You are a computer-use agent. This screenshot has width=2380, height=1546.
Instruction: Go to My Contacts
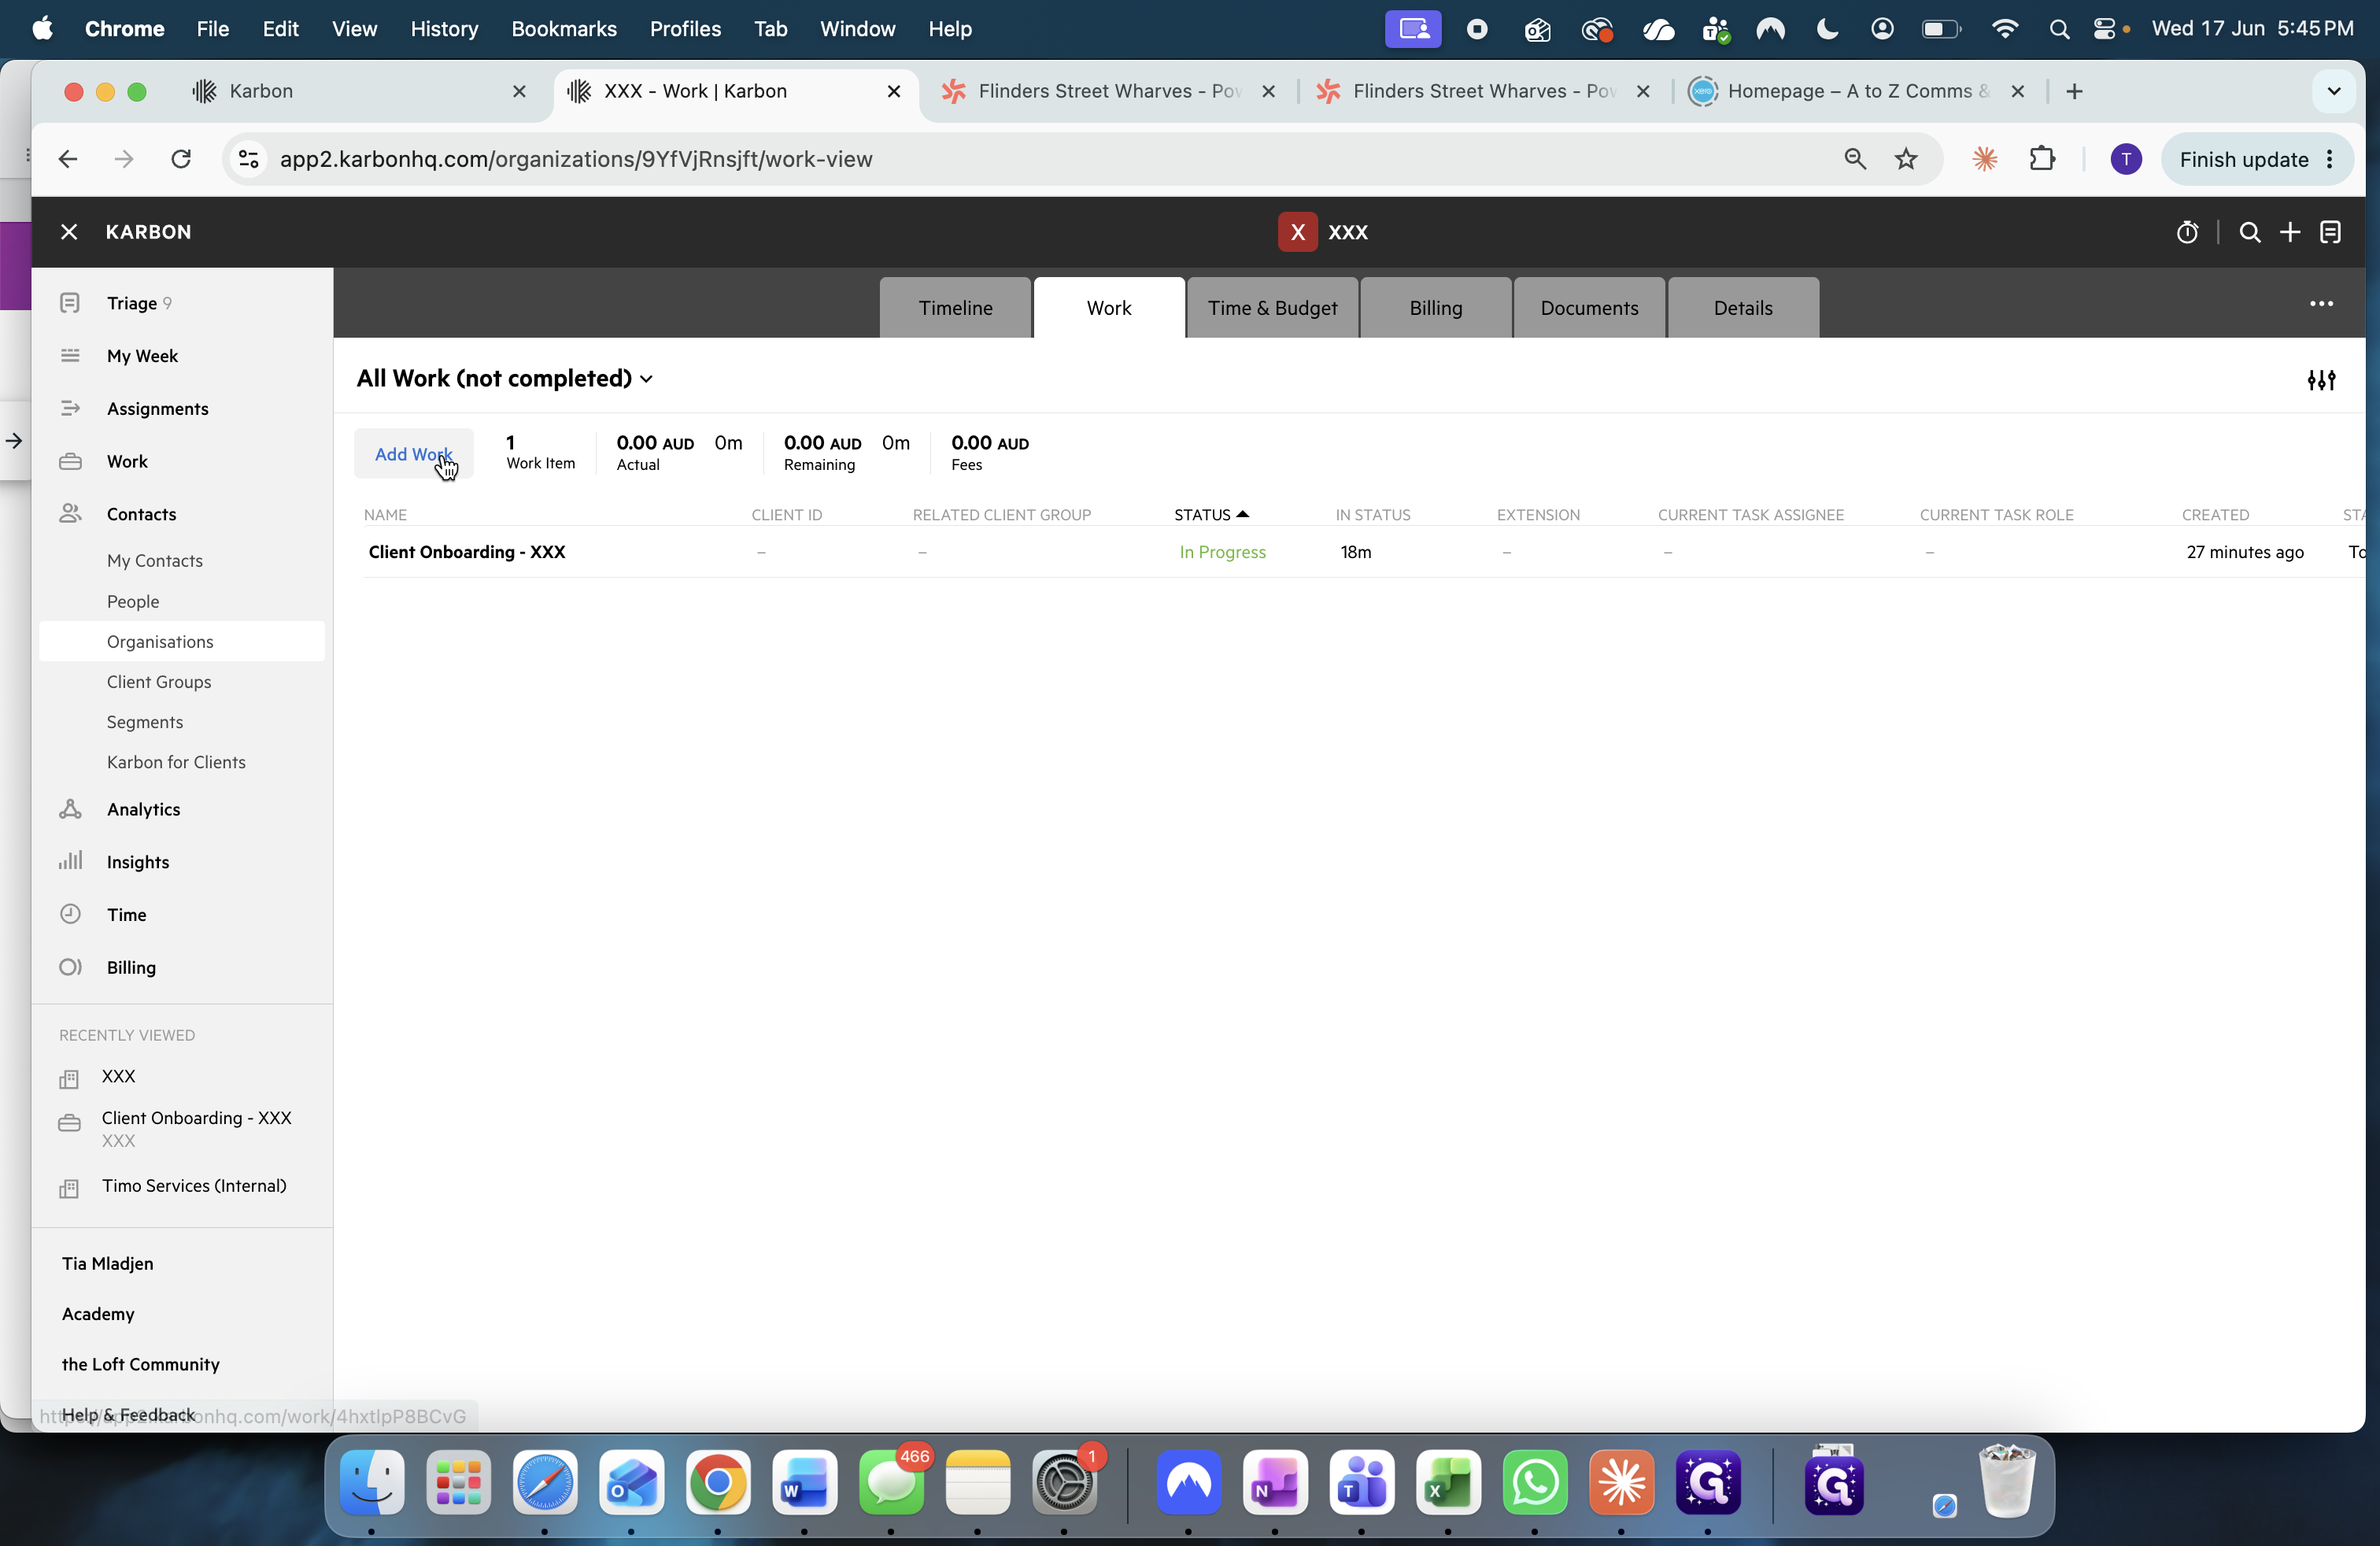click(155, 561)
